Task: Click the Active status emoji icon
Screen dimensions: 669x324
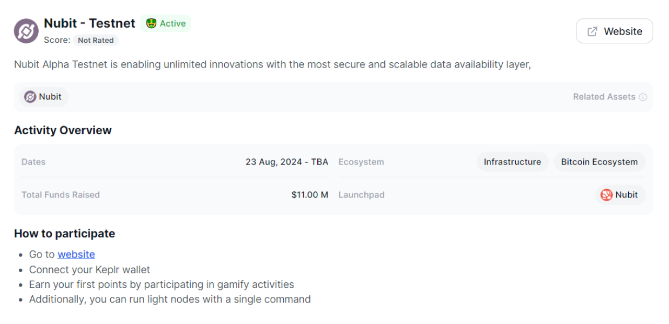Action: [x=151, y=24]
